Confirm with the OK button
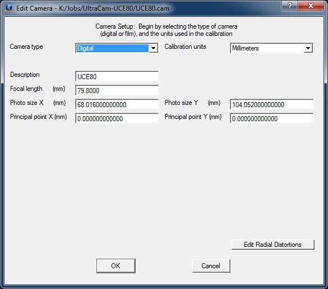This screenshot has width=328, height=289. click(116, 266)
